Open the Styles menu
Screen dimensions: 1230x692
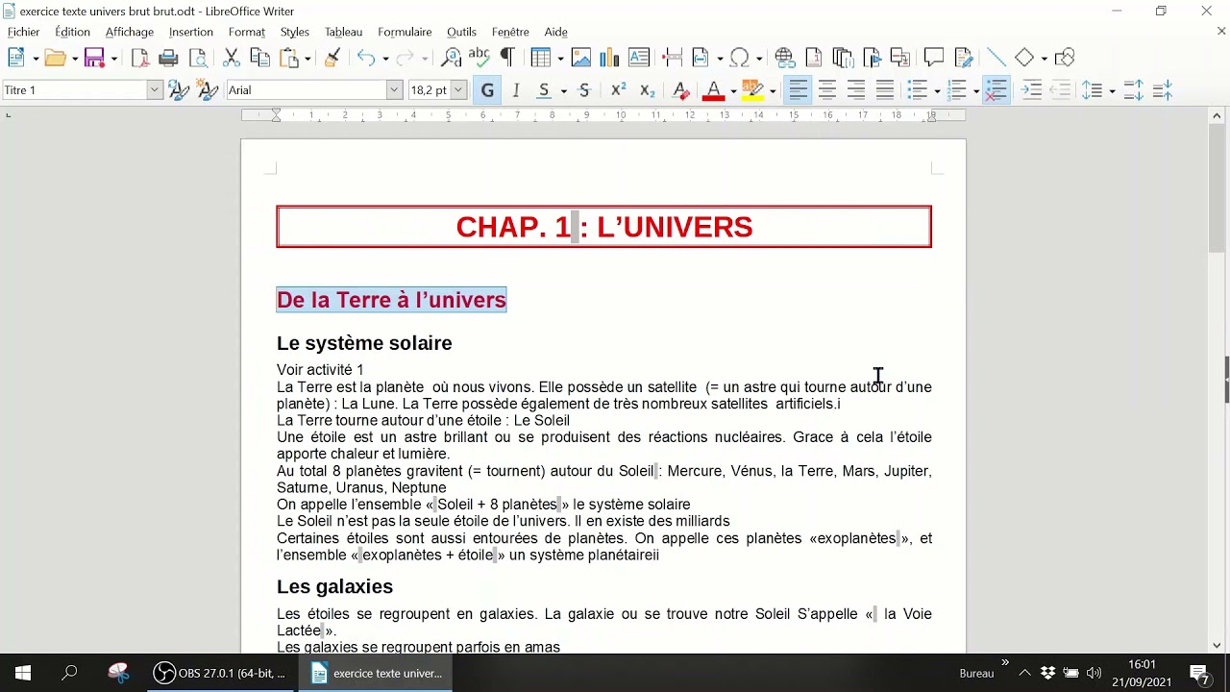pos(295,32)
